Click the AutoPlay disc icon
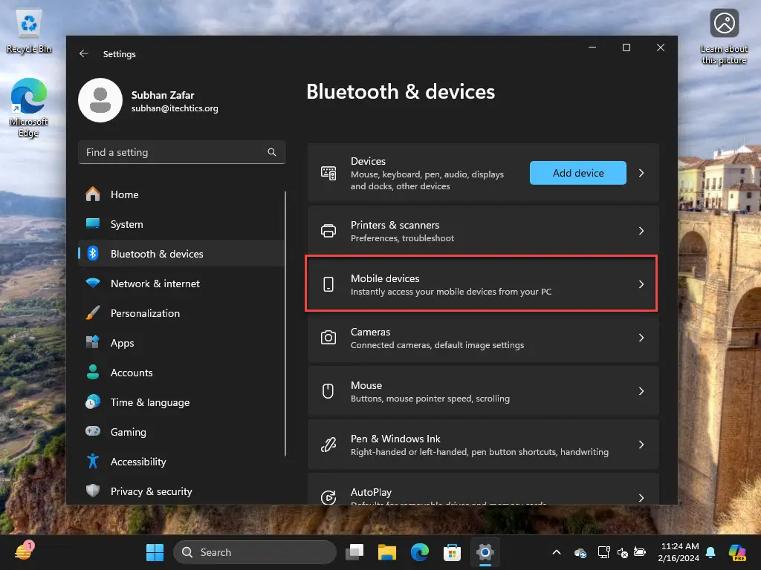This screenshot has width=761, height=570. pos(328,497)
